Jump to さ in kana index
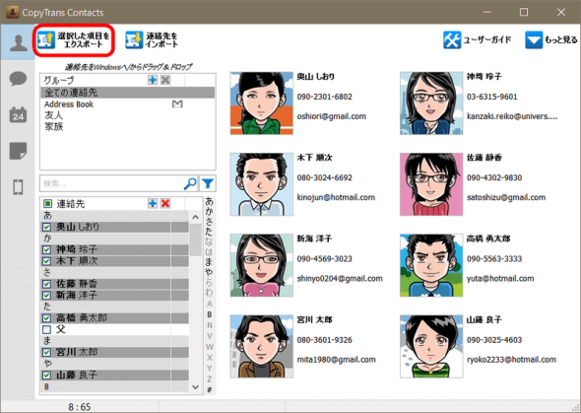581x413 pixels. point(210,222)
